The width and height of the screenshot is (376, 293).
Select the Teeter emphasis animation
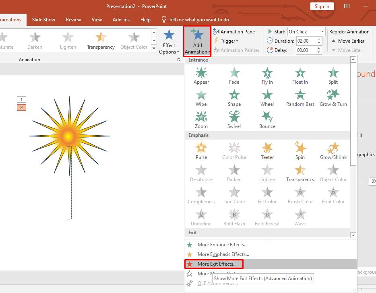click(x=267, y=151)
